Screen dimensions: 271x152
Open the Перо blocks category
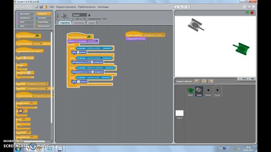coord(25,26)
